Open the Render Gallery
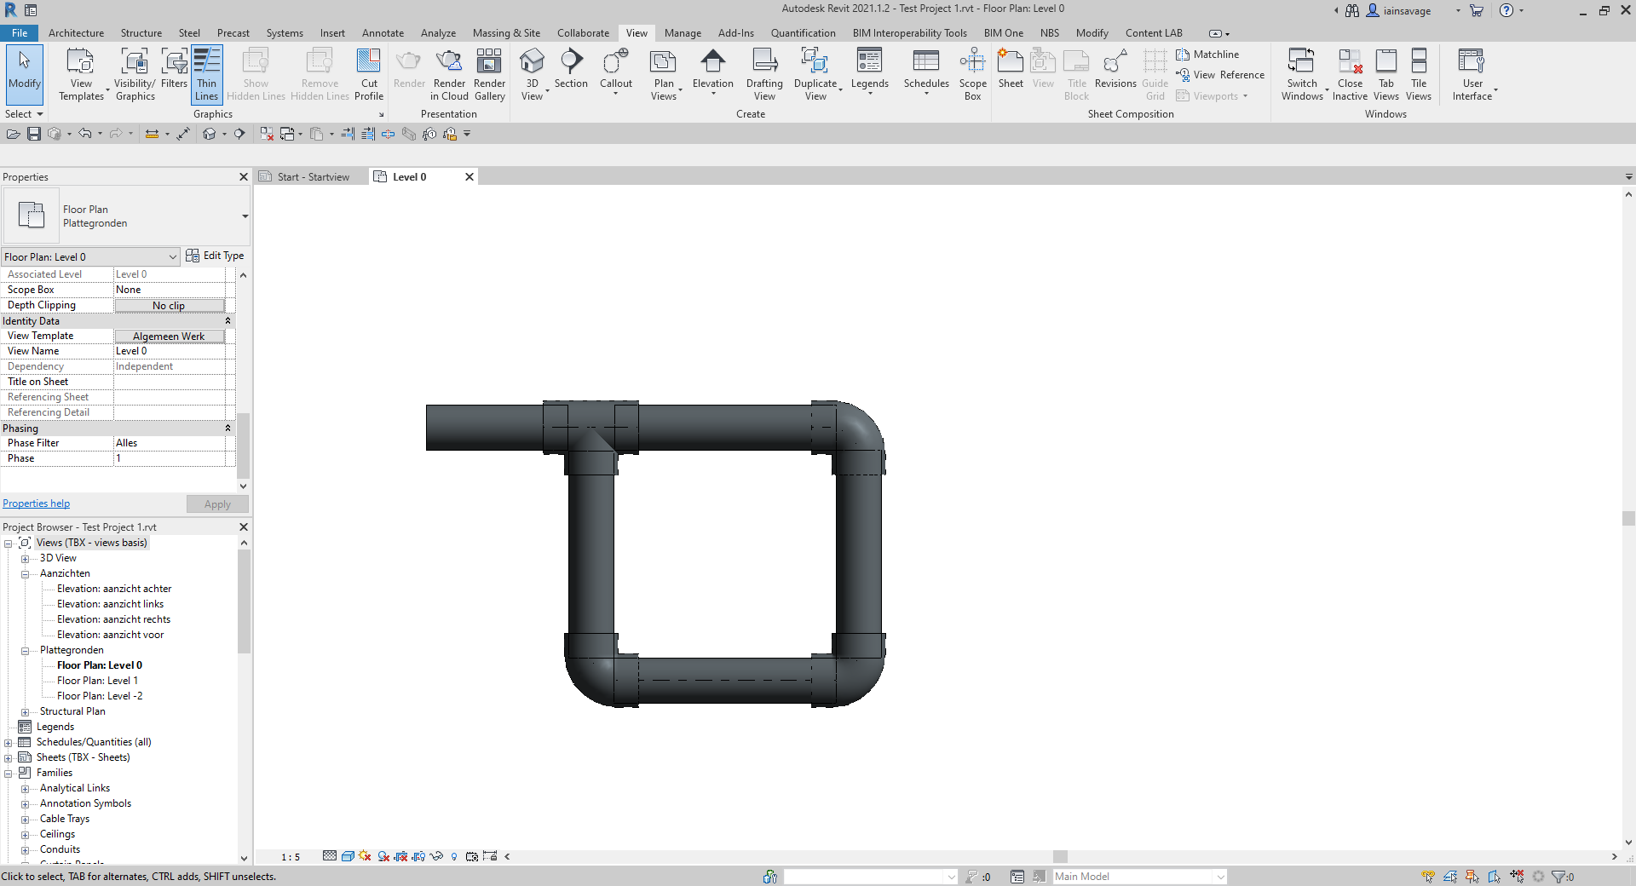This screenshot has width=1636, height=886. (489, 75)
